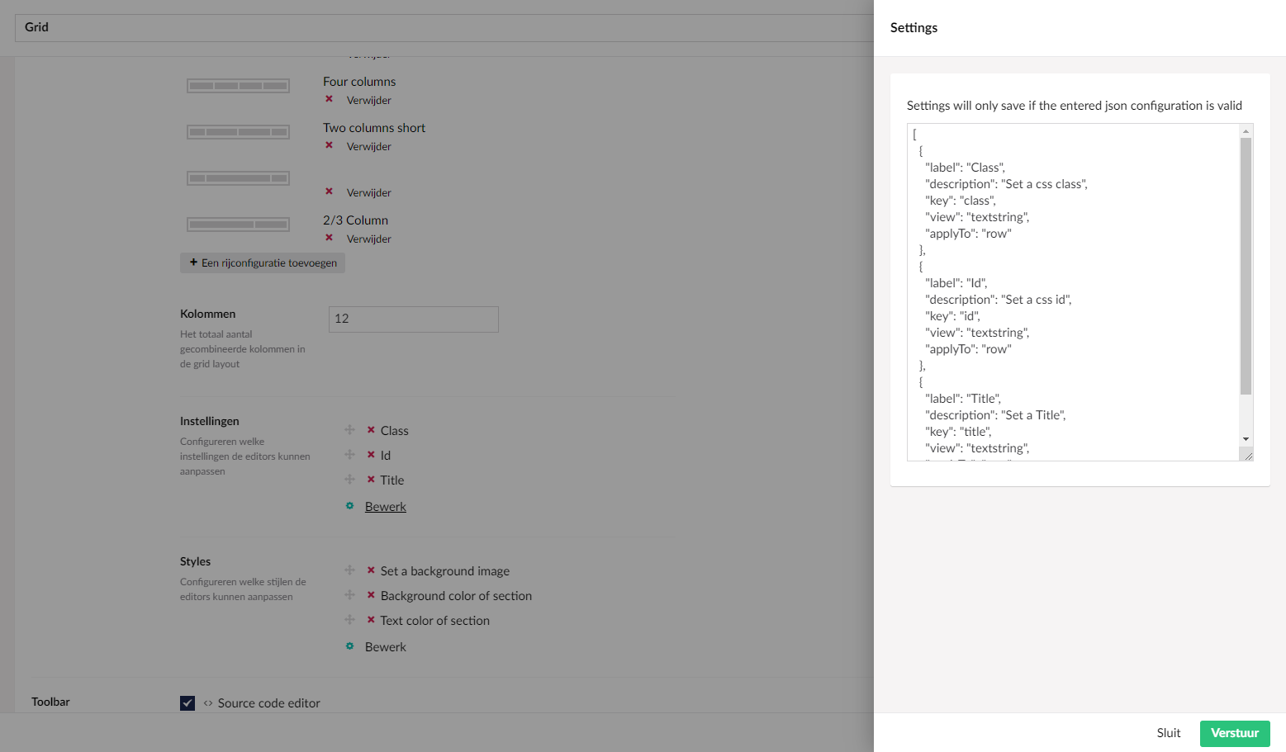Click the source code editor <> icon
This screenshot has width=1286, height=752.
tap(206, 702)
